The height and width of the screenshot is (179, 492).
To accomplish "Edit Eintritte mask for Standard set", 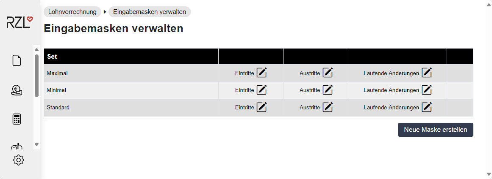I will tap(262, 107).
